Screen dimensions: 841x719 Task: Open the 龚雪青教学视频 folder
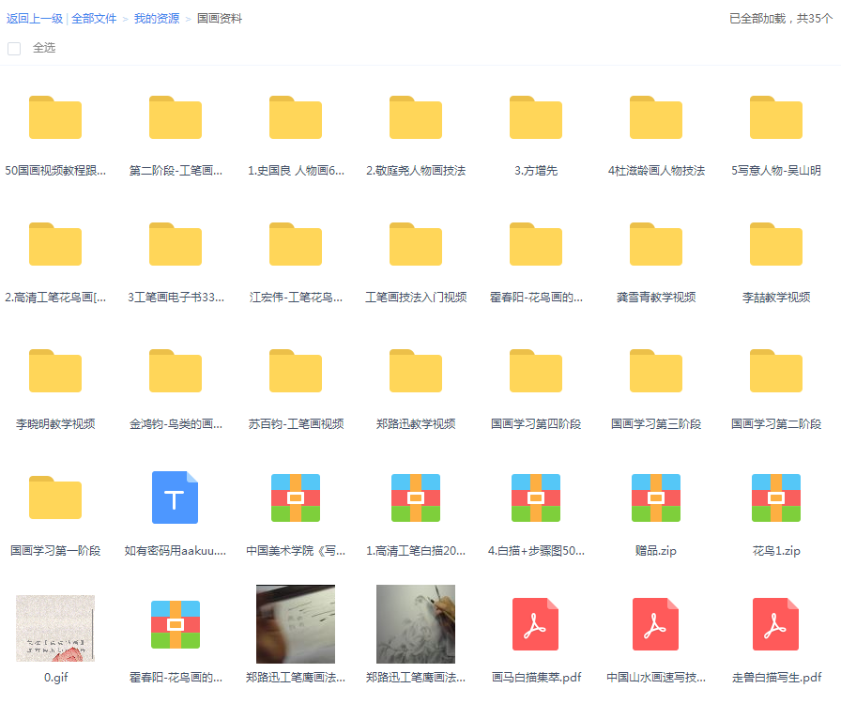[x=656, y=245]
